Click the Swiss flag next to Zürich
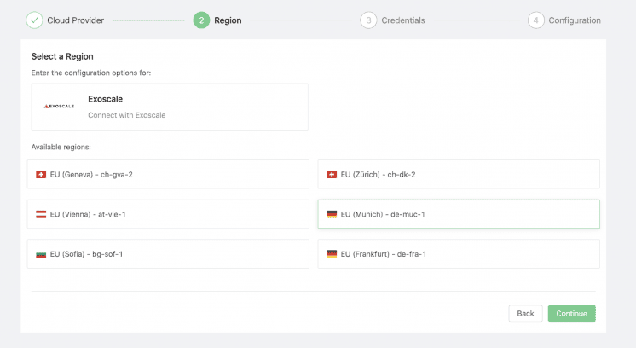This screenshot has width=636, height=348. tap(331, 175)
